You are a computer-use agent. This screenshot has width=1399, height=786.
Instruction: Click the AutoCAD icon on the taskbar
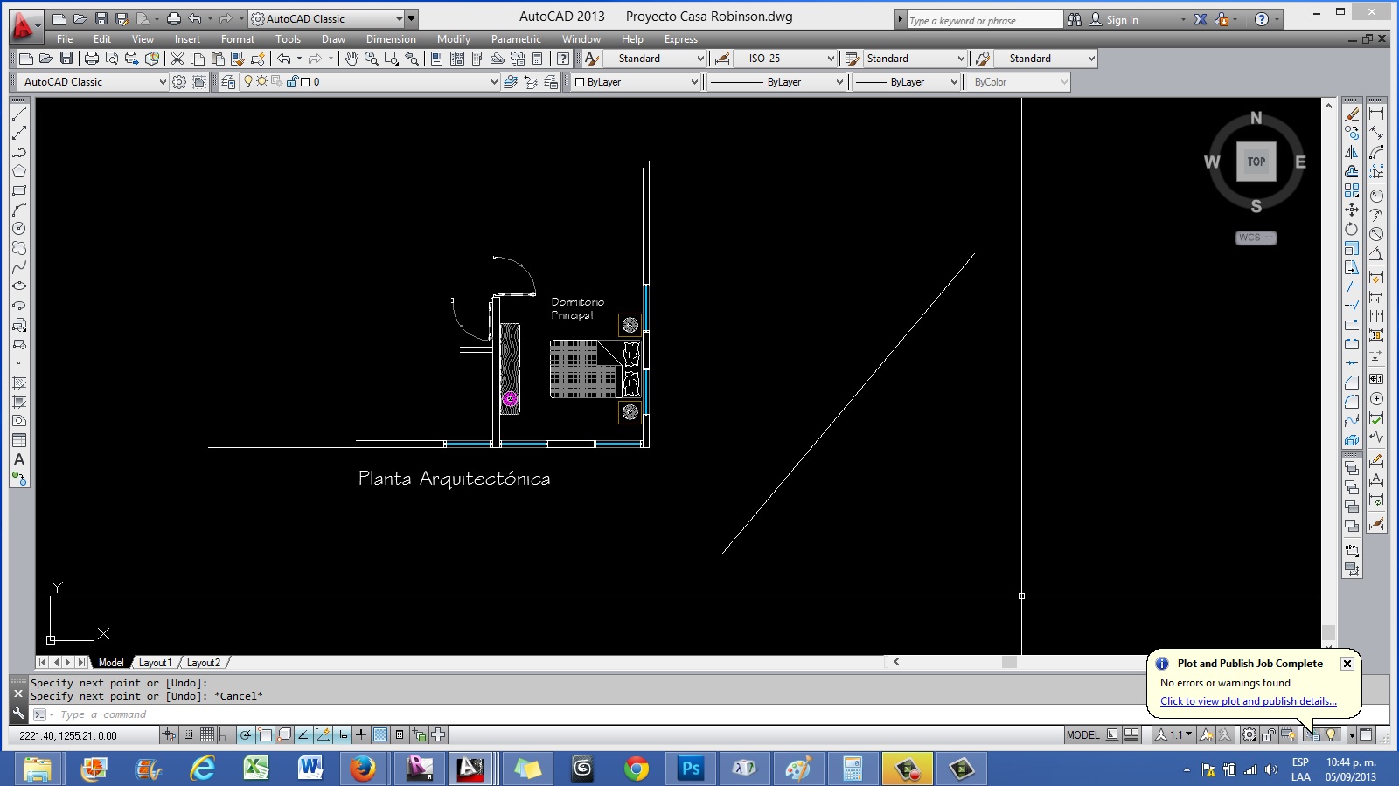point(470,770)
